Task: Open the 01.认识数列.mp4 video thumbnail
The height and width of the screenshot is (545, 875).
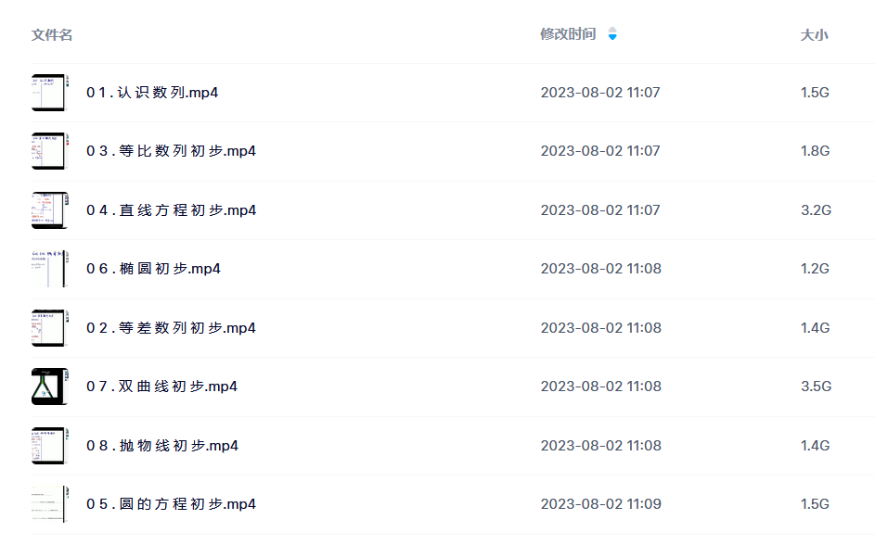Action: 50,93
